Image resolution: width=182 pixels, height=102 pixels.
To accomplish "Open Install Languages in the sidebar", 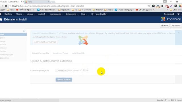I will click(7, 54).
